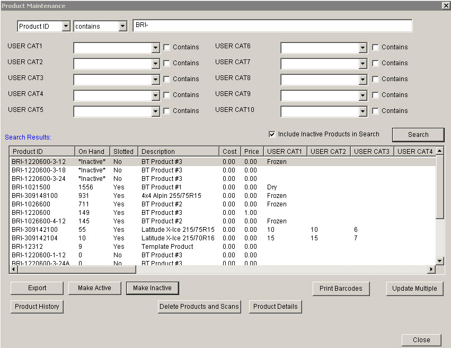
Task: Select row BRI-1220600-3-24
Action: pos(223,179)
